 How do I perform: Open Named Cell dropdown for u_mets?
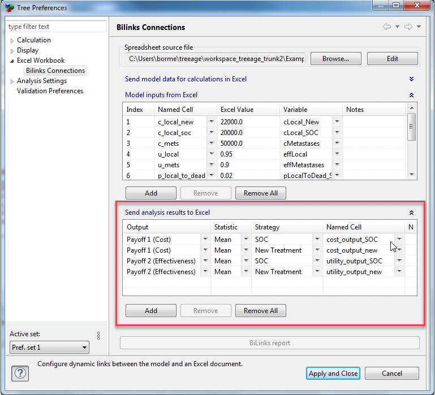click(x=212, y=164)
